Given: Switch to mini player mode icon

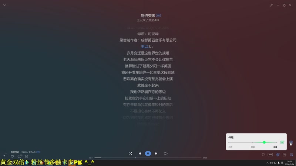Looking at the screenshot, I should point(272,5).
